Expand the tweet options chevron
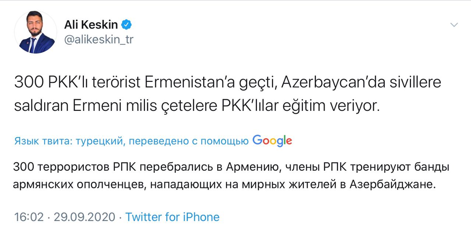This screenshot has height=235, width=471. (454, 25)
